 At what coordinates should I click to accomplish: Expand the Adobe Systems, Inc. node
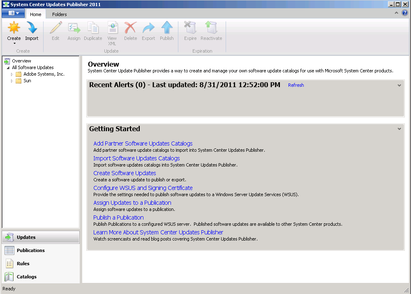13,74
